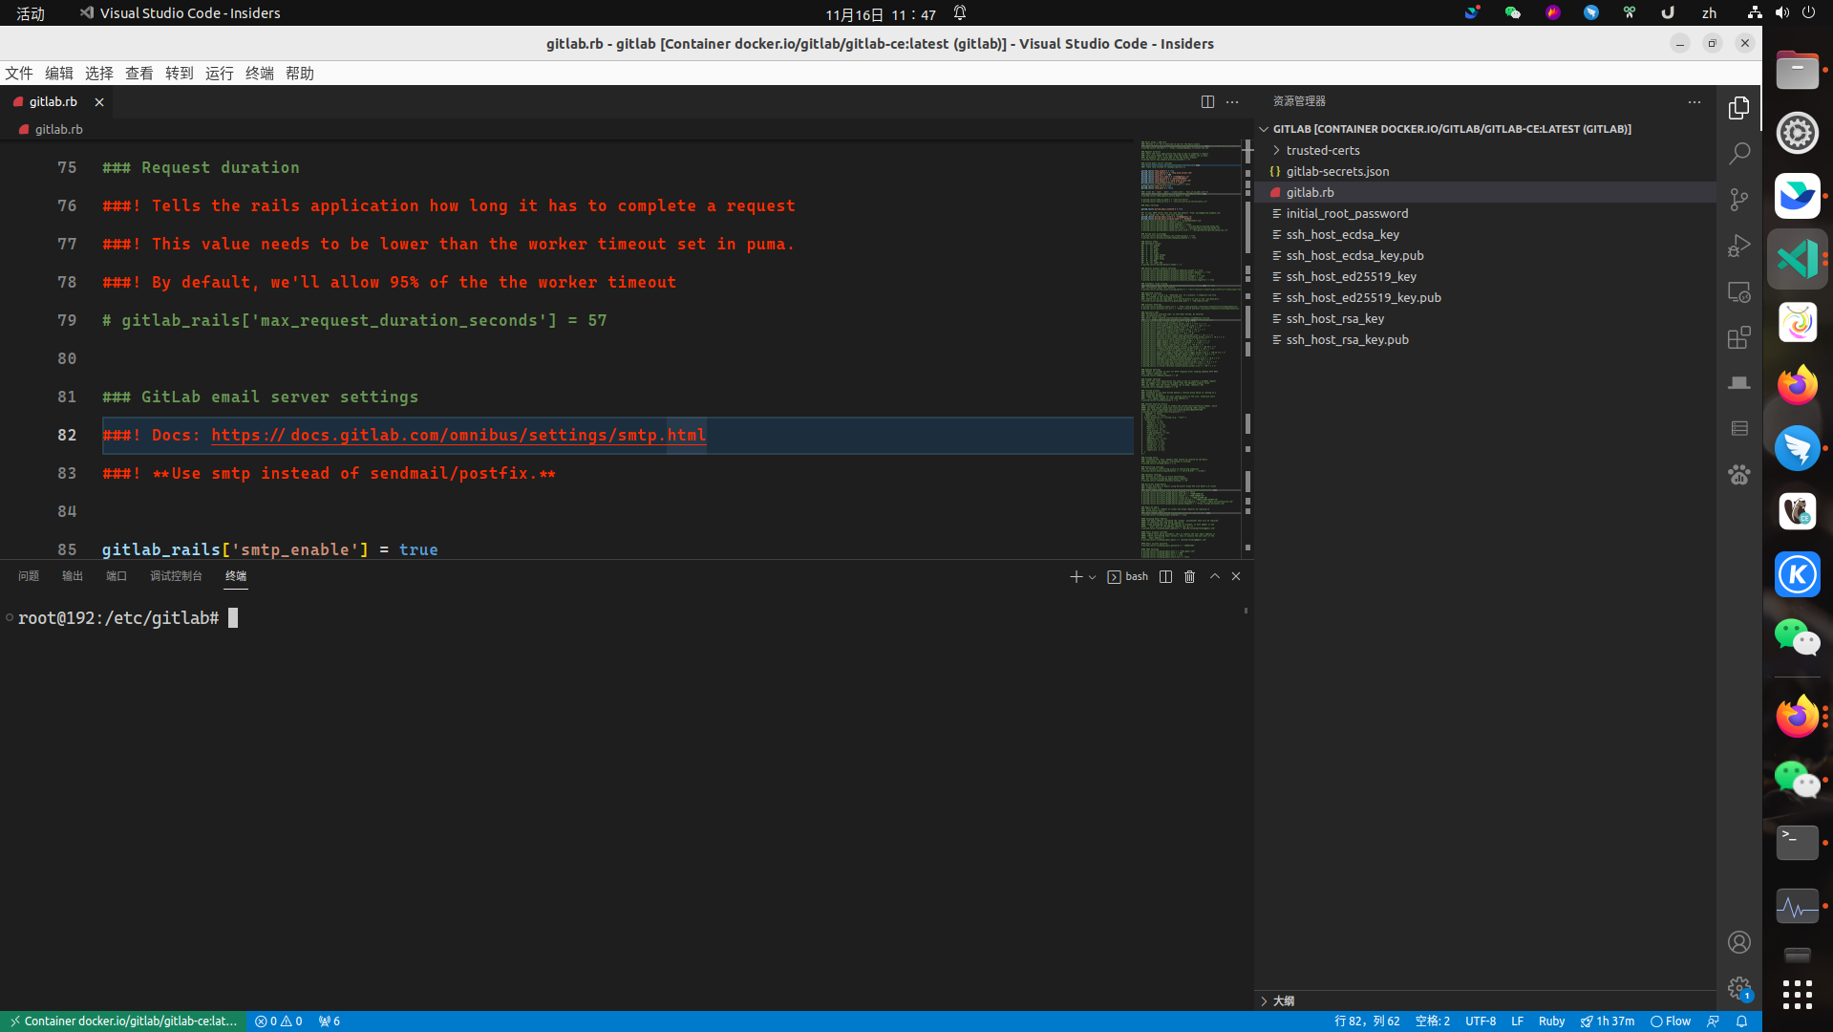Open Explorer panel more actions ellipsis
This screenshot has height=1032, width=1833.
click(1694, 101)
